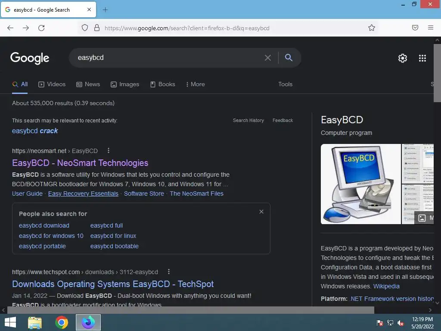This screenshot has height=331, width=441.
Task: Go to the Google logo homepage
Action: point(30,58)
